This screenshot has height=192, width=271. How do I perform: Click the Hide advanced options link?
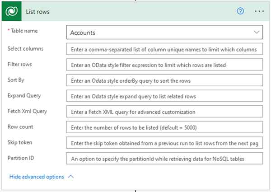coord(37,177)
